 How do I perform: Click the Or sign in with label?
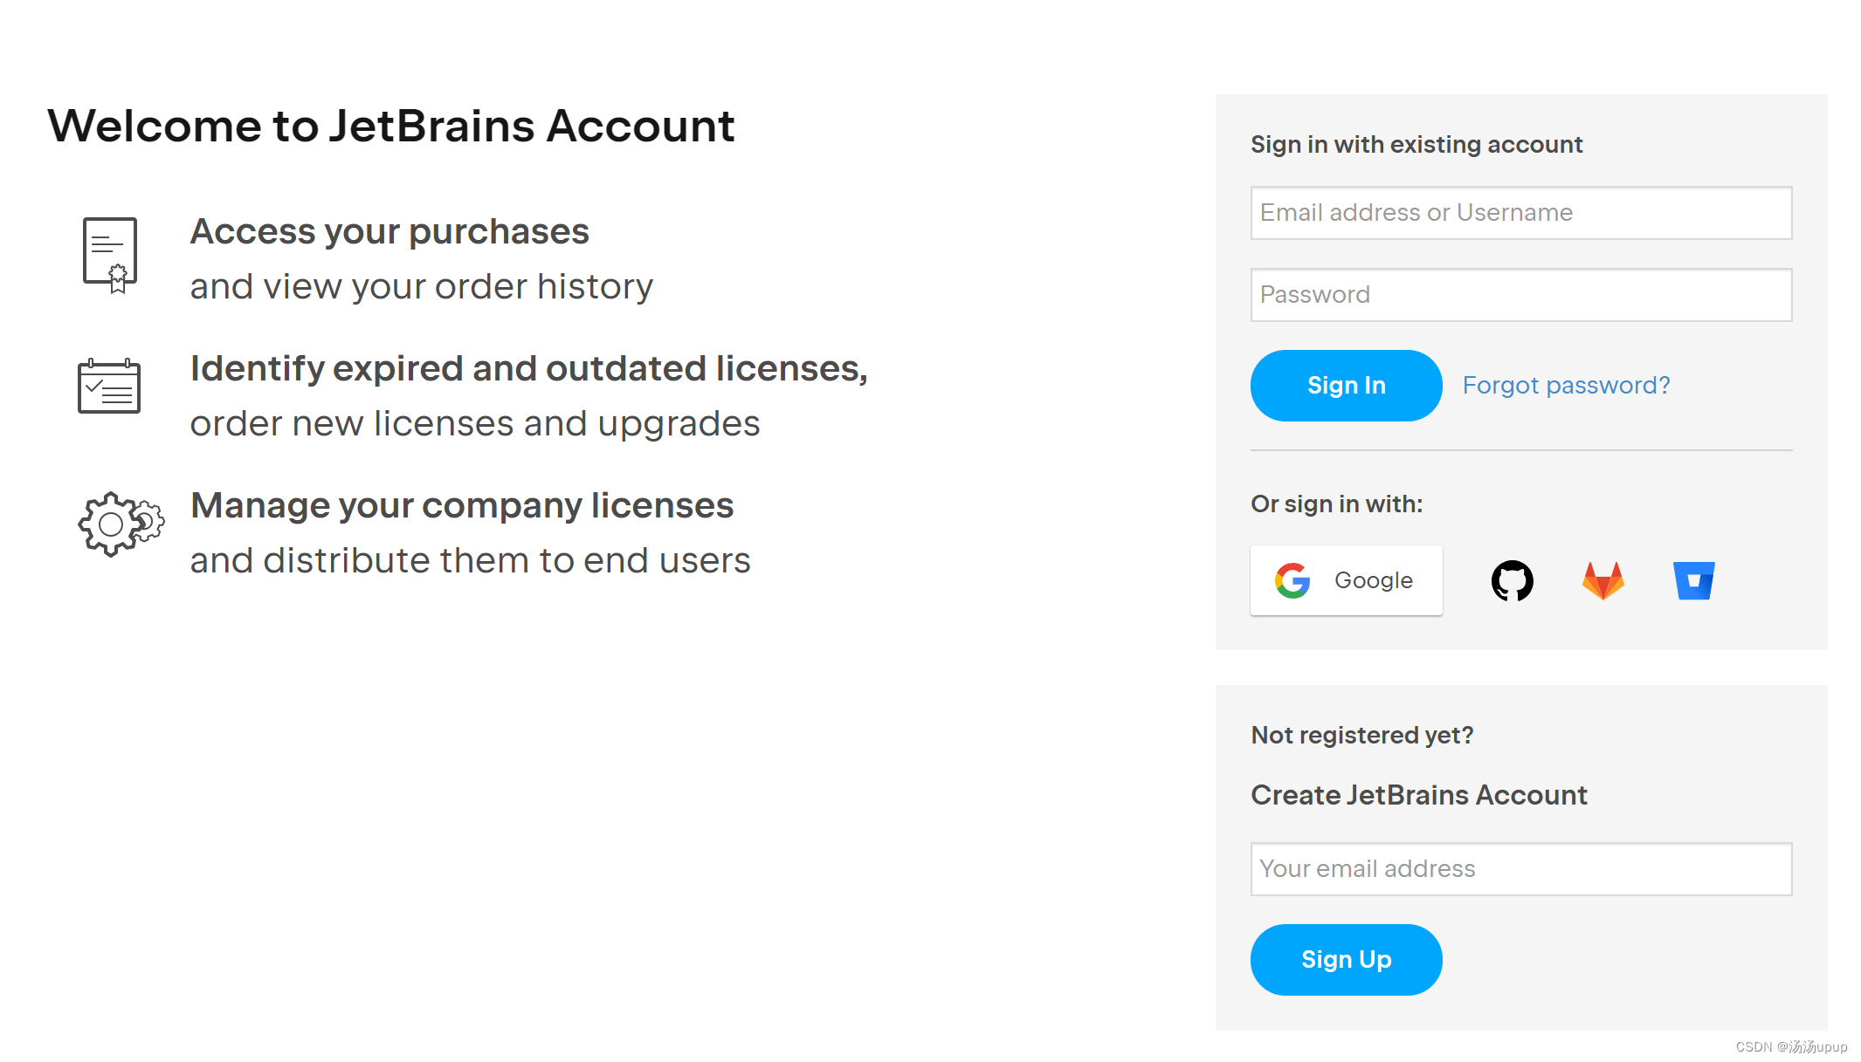(1336, 504)
